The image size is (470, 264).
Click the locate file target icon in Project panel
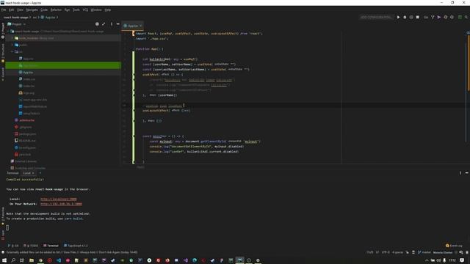(97, 24)
